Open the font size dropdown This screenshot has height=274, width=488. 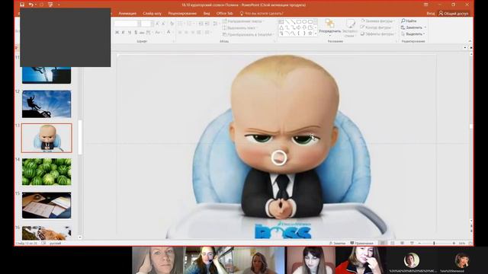(152, 24)
